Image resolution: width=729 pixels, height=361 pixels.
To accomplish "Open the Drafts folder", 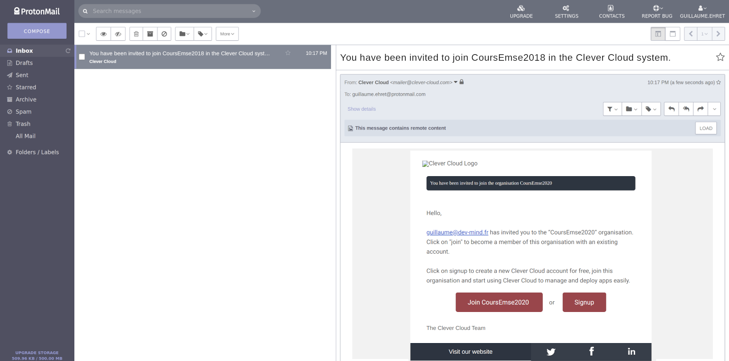I will (x=24, y=63).
